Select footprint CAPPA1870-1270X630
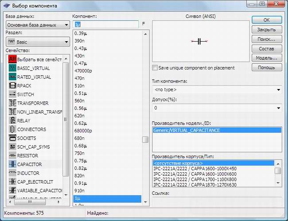This screenshot has width=288, height=221. [x=195, y=185]
